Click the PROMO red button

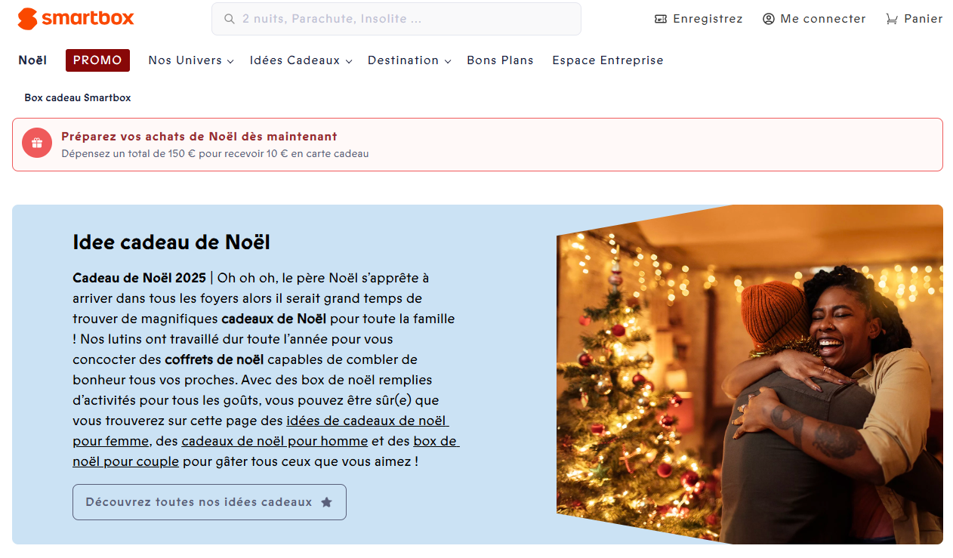[97, 60]
